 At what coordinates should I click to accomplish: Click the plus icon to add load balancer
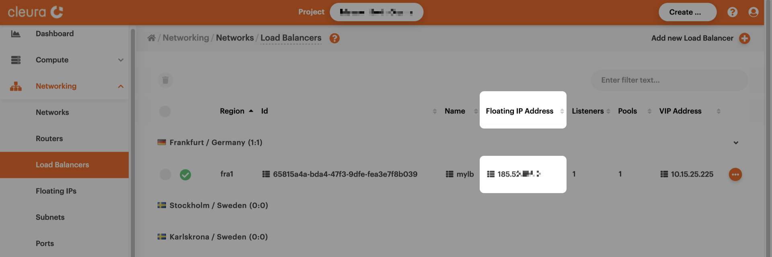pos(744,38)
